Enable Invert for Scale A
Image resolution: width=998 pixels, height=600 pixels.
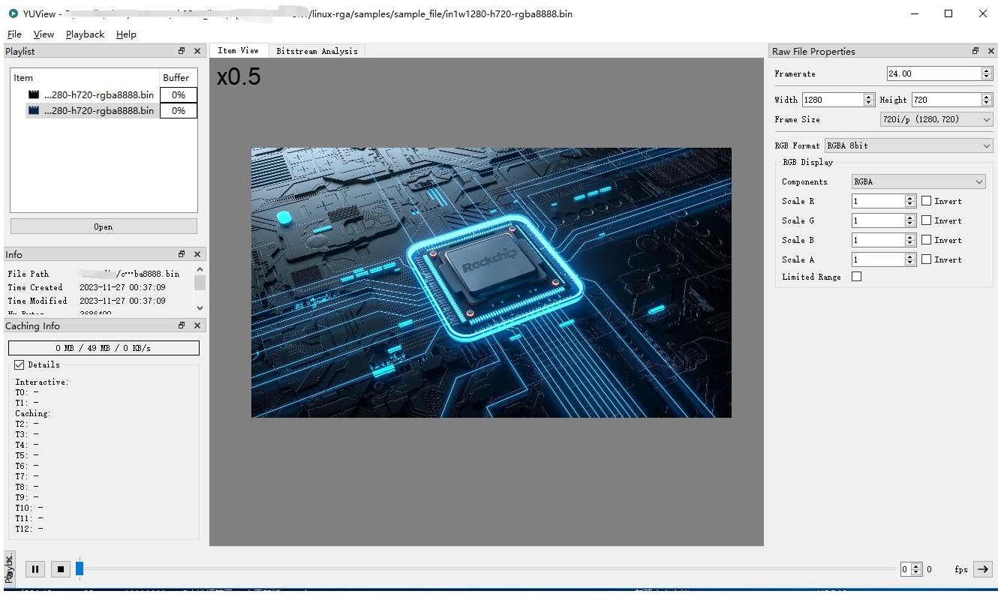[x=927, y=259]
